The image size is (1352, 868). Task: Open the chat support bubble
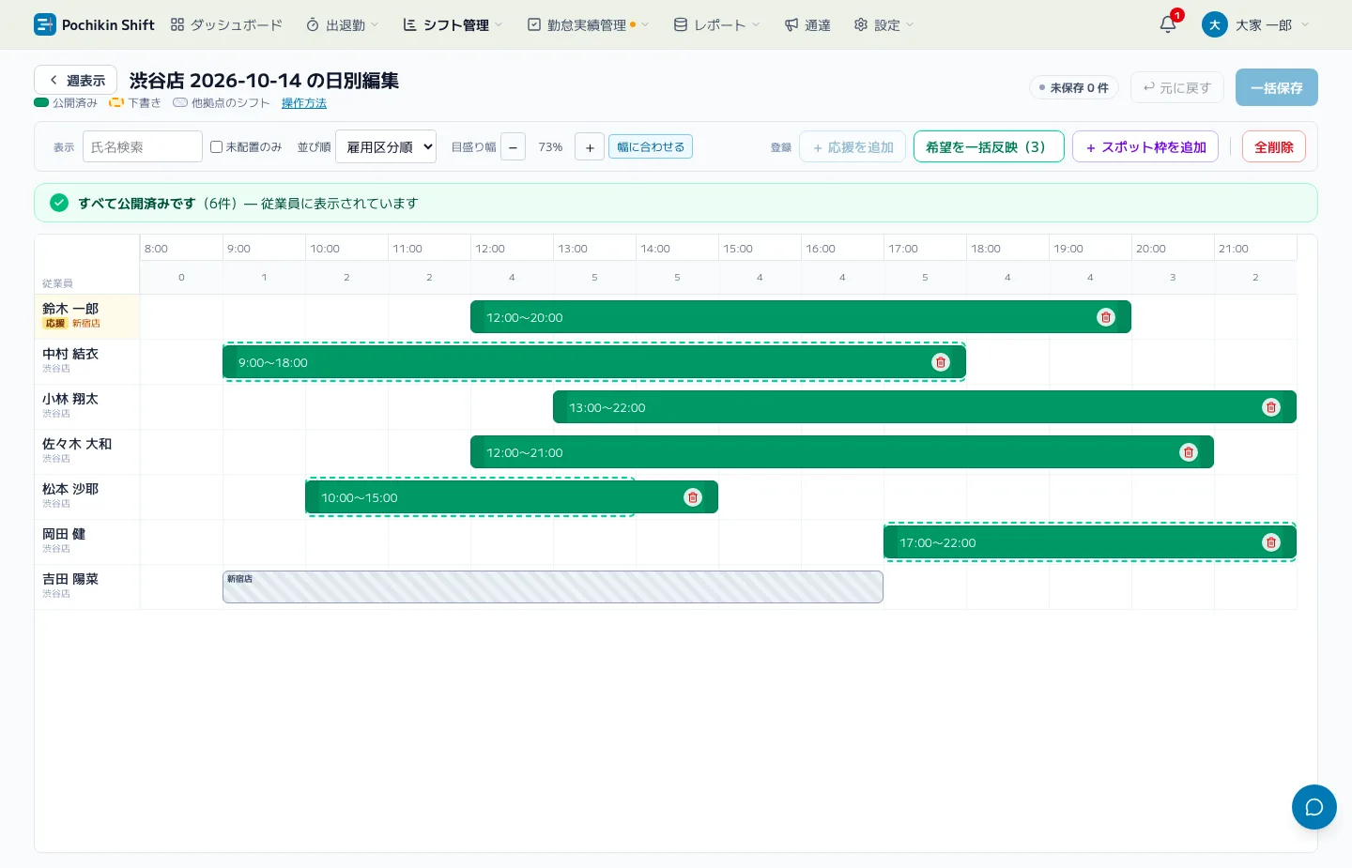click(1314, 807)
